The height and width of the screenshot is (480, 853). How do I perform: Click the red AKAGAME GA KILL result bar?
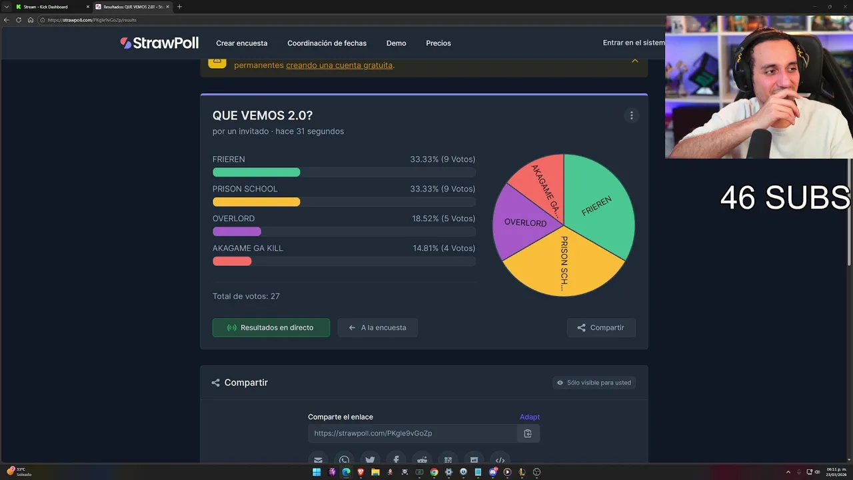[x=232, y=261]
